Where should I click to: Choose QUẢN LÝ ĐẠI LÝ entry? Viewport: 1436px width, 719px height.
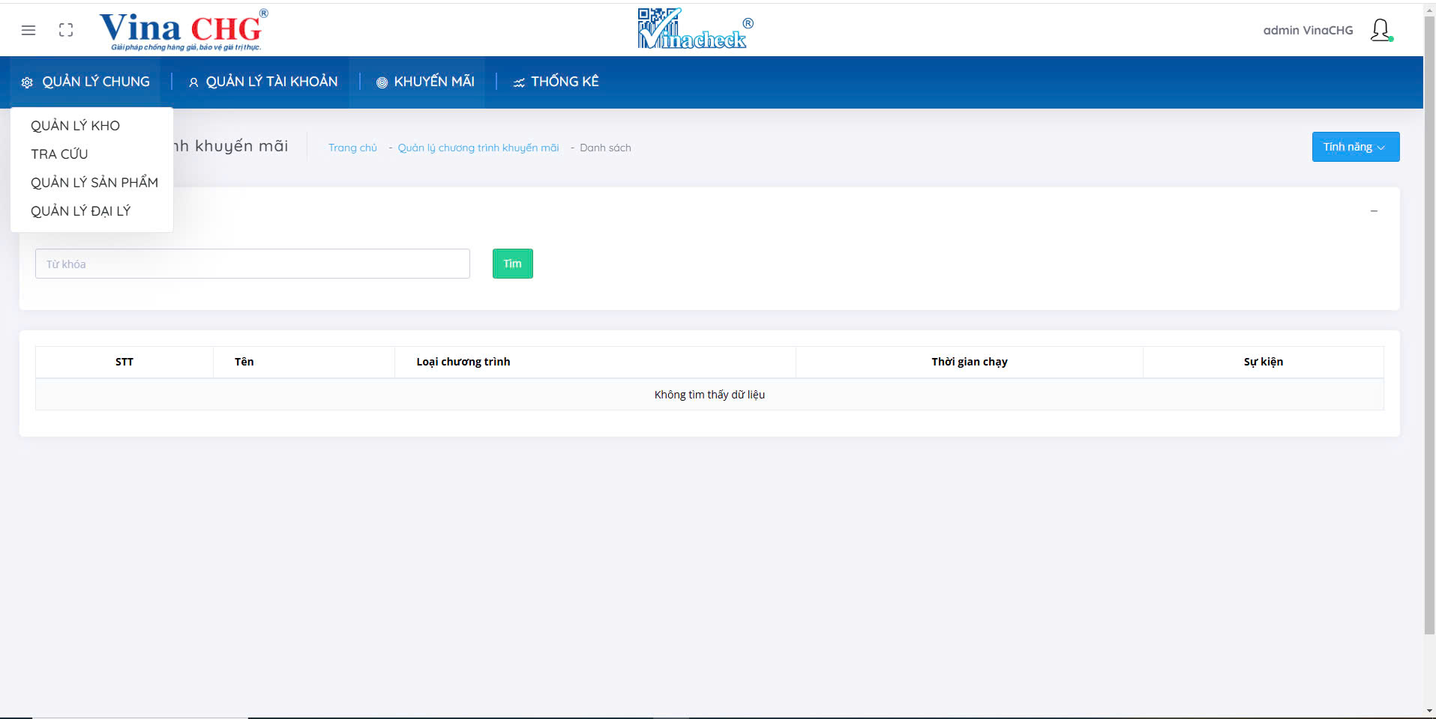(x=80, y=211)
